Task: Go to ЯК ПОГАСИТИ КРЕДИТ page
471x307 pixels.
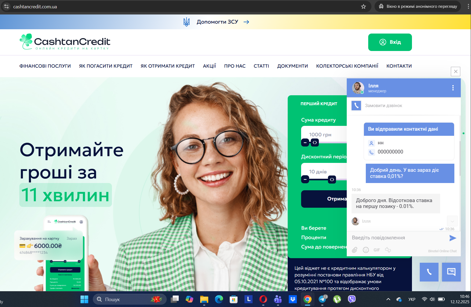Action: tap(106, 66)
